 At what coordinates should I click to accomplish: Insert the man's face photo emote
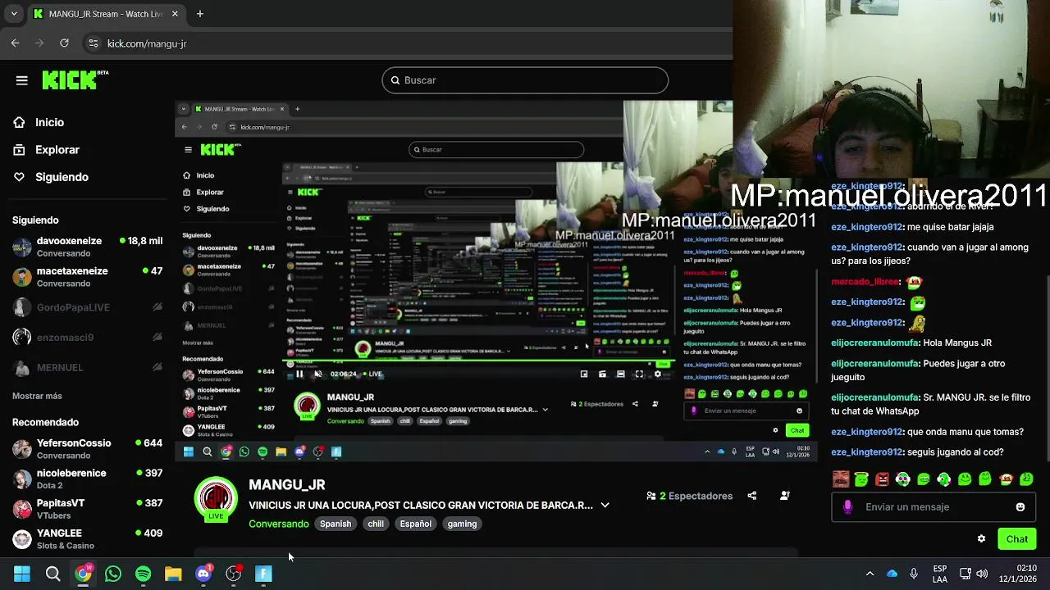coord(841,479)
